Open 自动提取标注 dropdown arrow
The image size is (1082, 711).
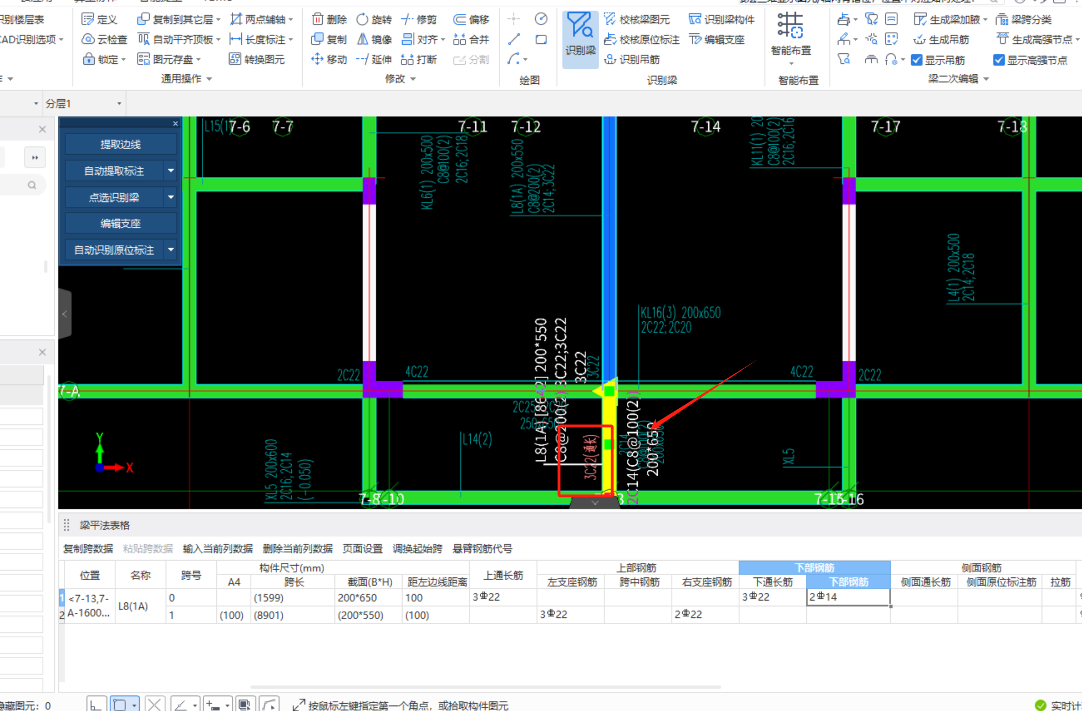[171, 171]
